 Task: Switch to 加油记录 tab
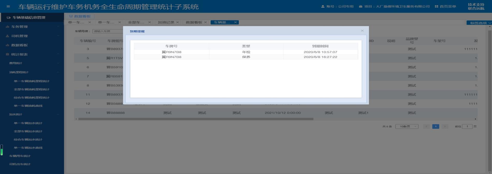(166, 22)
